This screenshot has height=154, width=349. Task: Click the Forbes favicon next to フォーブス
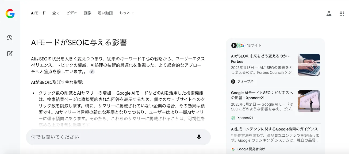point(233,81)
